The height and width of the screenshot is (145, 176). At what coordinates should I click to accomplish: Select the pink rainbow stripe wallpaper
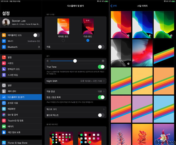[x=121, y=109]
